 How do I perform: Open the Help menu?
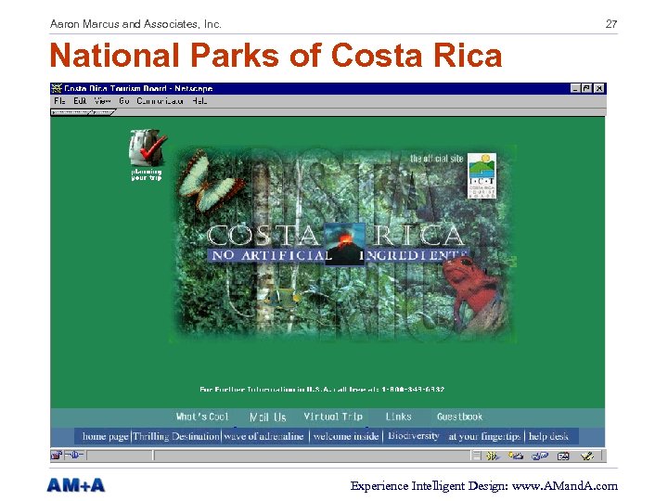(x=199, y=101)
